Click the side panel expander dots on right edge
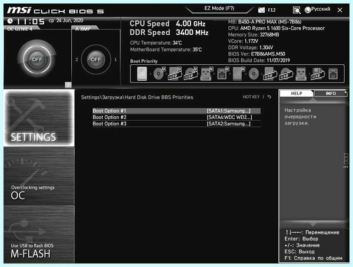The height and width of the screenshot is (267, 353). (x=346, y=160)
